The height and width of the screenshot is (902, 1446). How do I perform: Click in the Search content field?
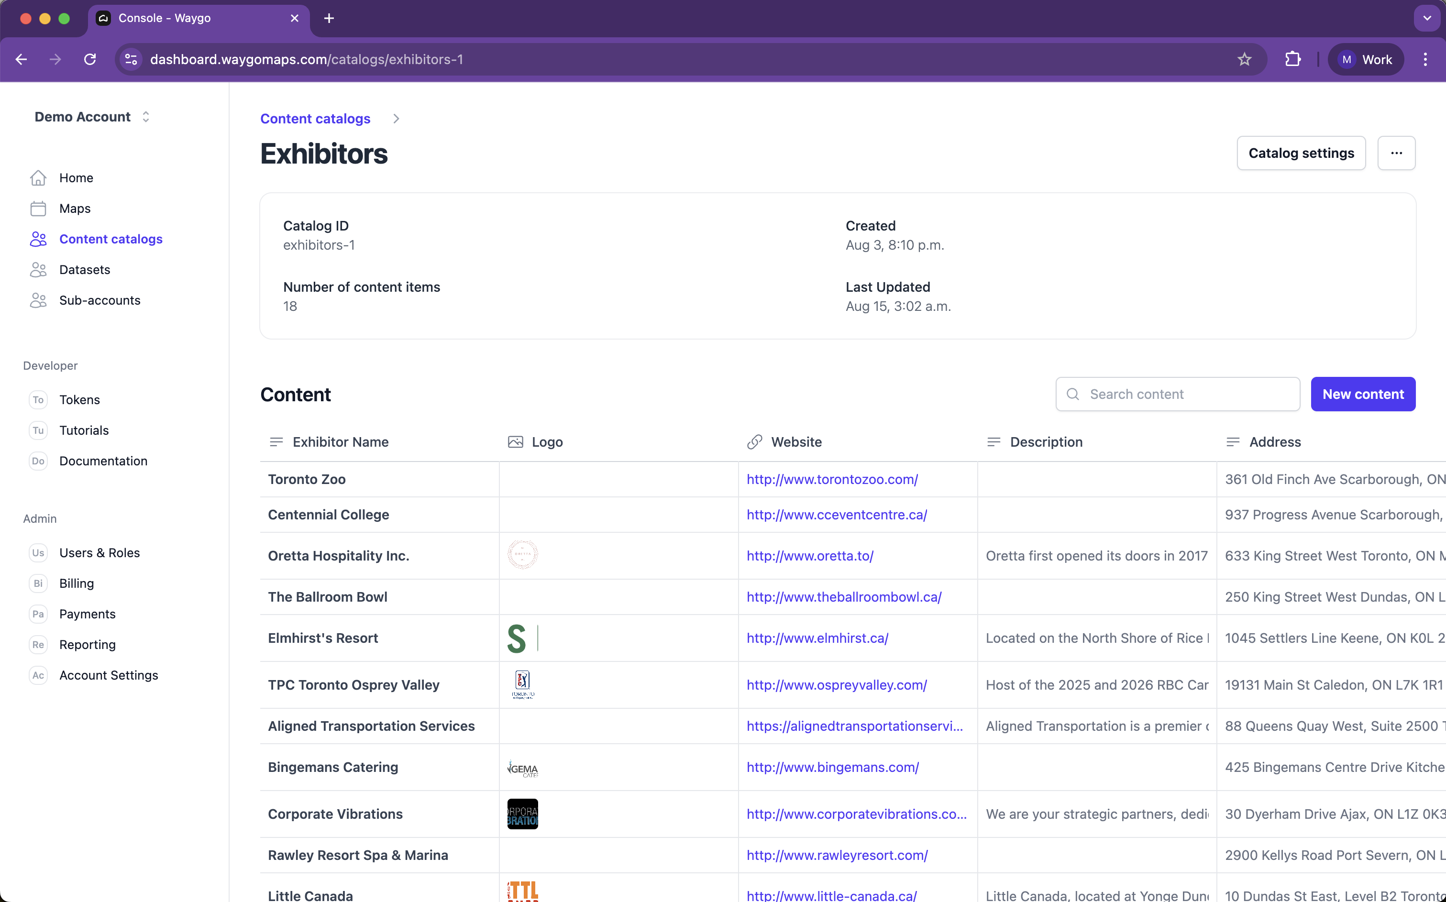coord(1178,395)
